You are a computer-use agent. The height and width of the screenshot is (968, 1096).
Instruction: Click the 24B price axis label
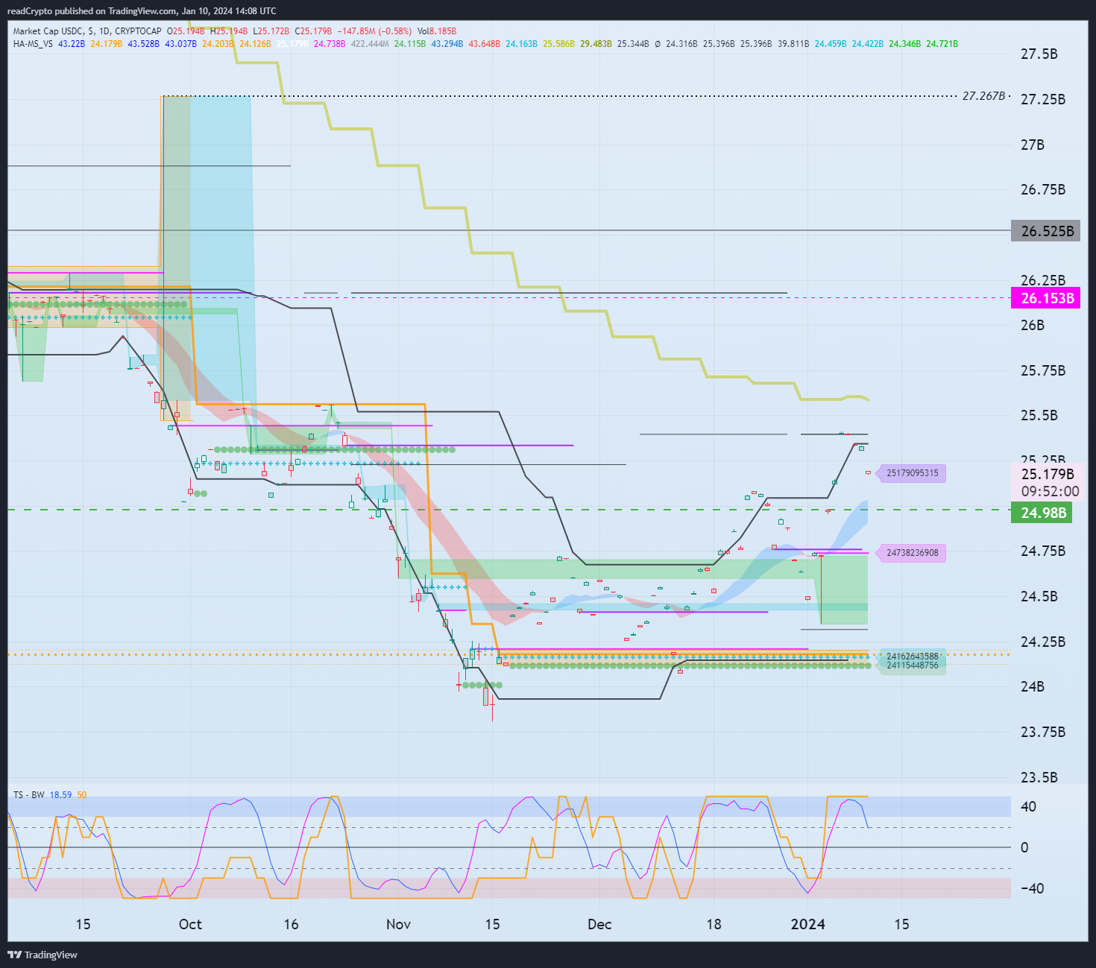pos(1032,687)
